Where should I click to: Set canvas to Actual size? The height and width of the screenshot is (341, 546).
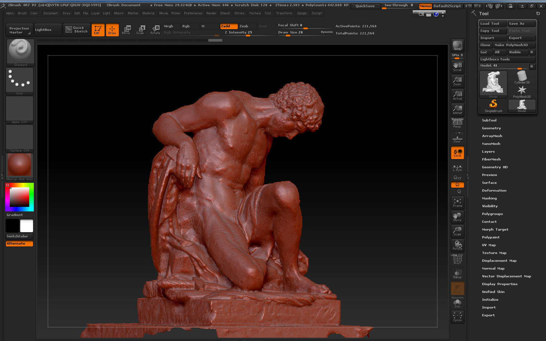(x=457, y=95)
